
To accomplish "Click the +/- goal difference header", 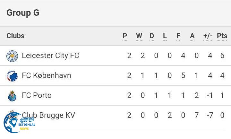I will pos(208,36).
